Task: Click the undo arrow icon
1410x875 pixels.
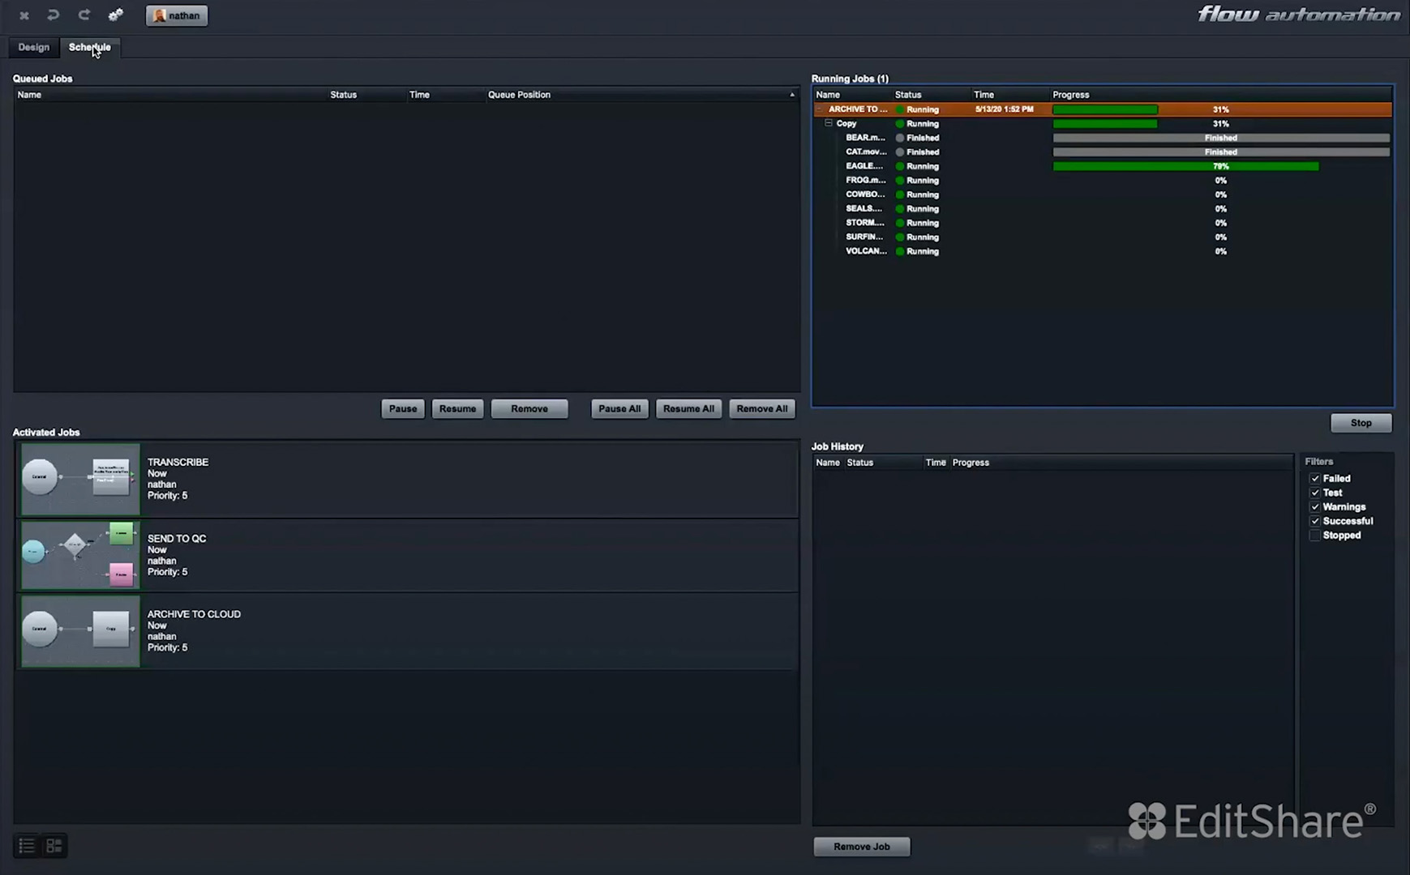Action: 54,15
